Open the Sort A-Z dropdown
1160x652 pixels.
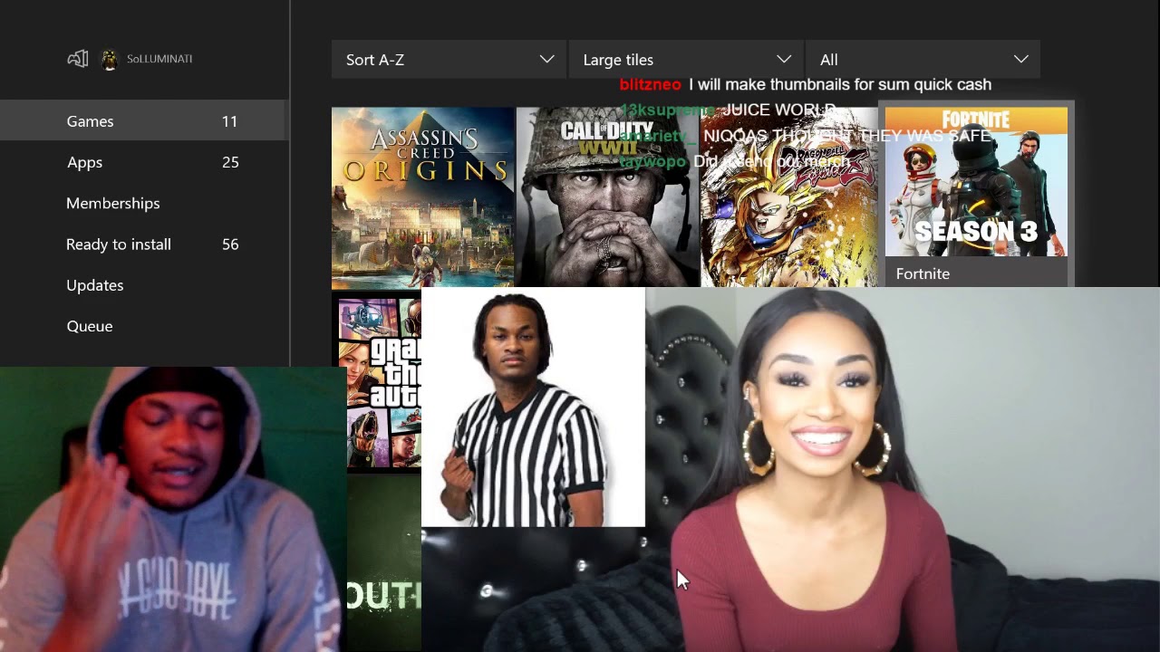pos(449,59)
